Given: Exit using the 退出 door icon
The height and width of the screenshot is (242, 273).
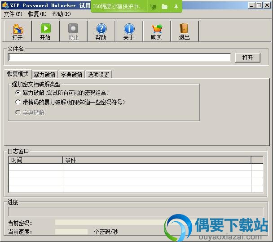Looking at the screenshot, I should [x=185, y=31].
